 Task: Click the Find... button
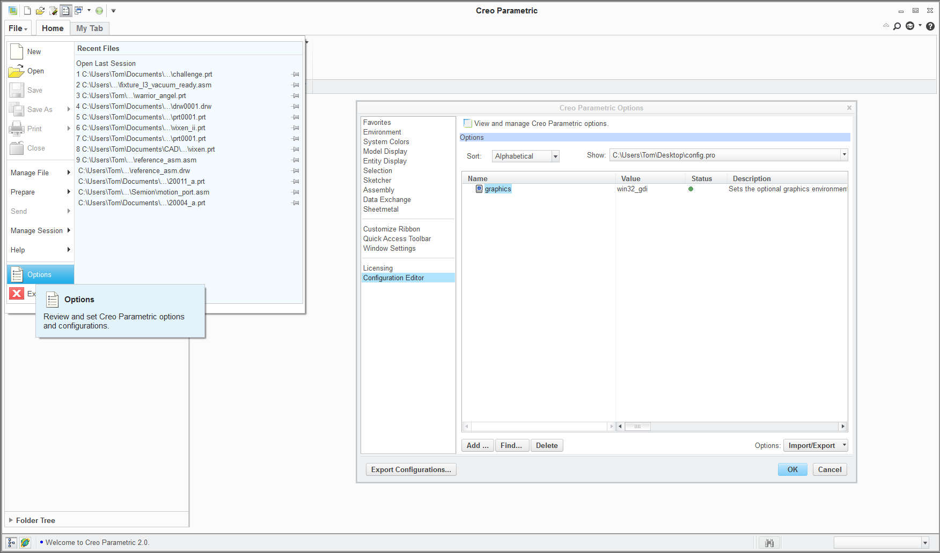[x=511, y=445]
